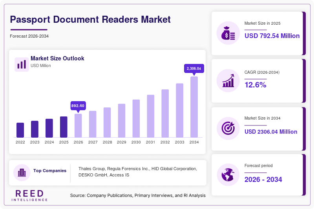Click the 2022 axis label
Viewport: 314px width, 209px height.
[20, 142]
